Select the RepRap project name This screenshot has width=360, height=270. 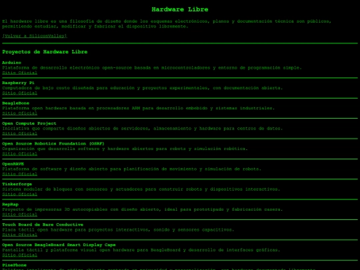(10, 205)
